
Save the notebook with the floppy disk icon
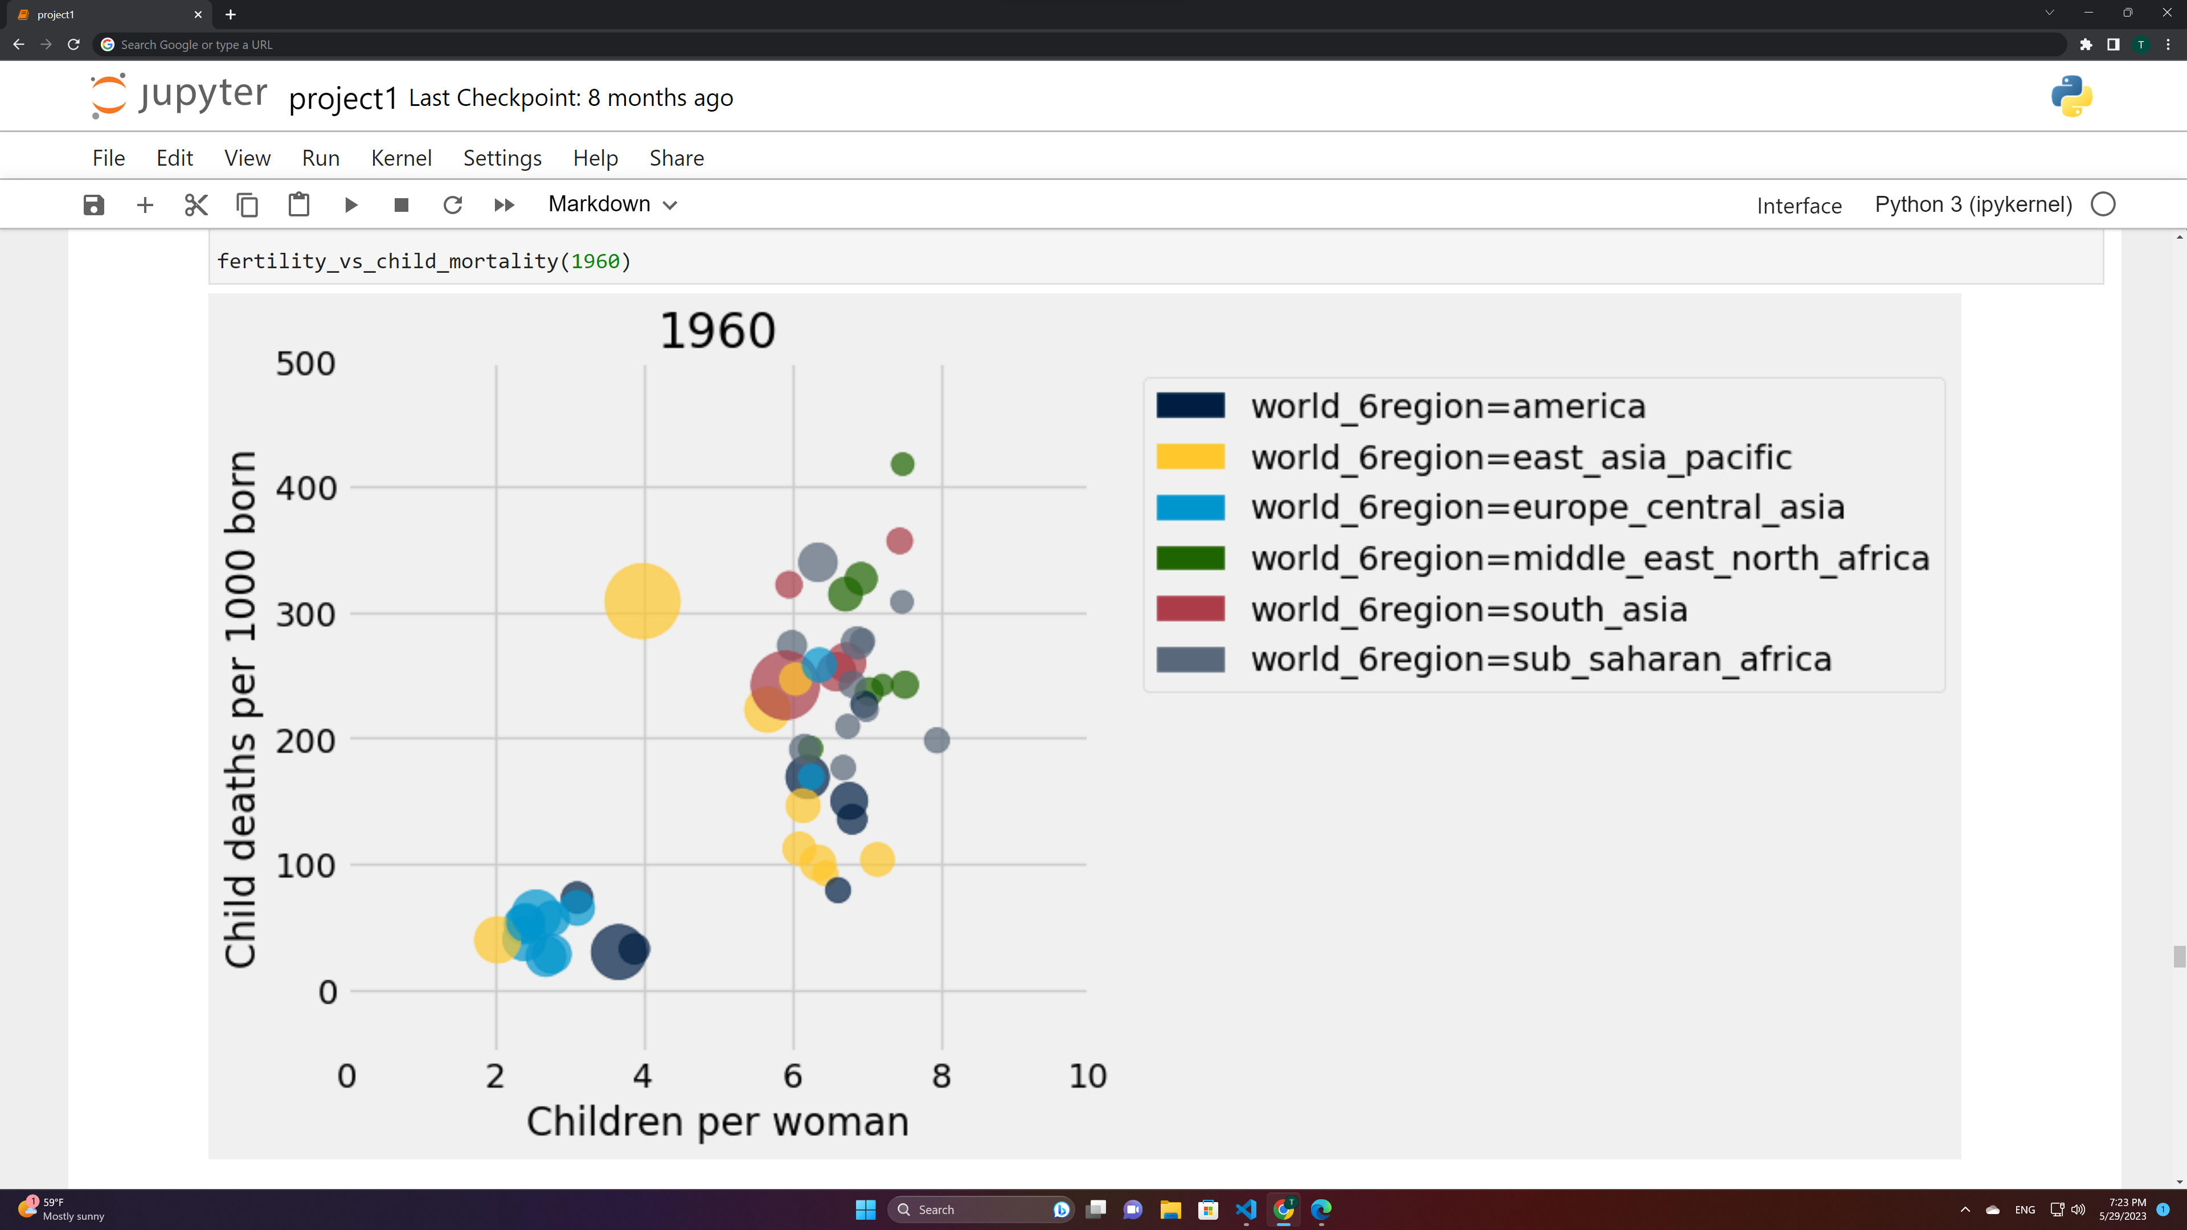coord(93,204)
